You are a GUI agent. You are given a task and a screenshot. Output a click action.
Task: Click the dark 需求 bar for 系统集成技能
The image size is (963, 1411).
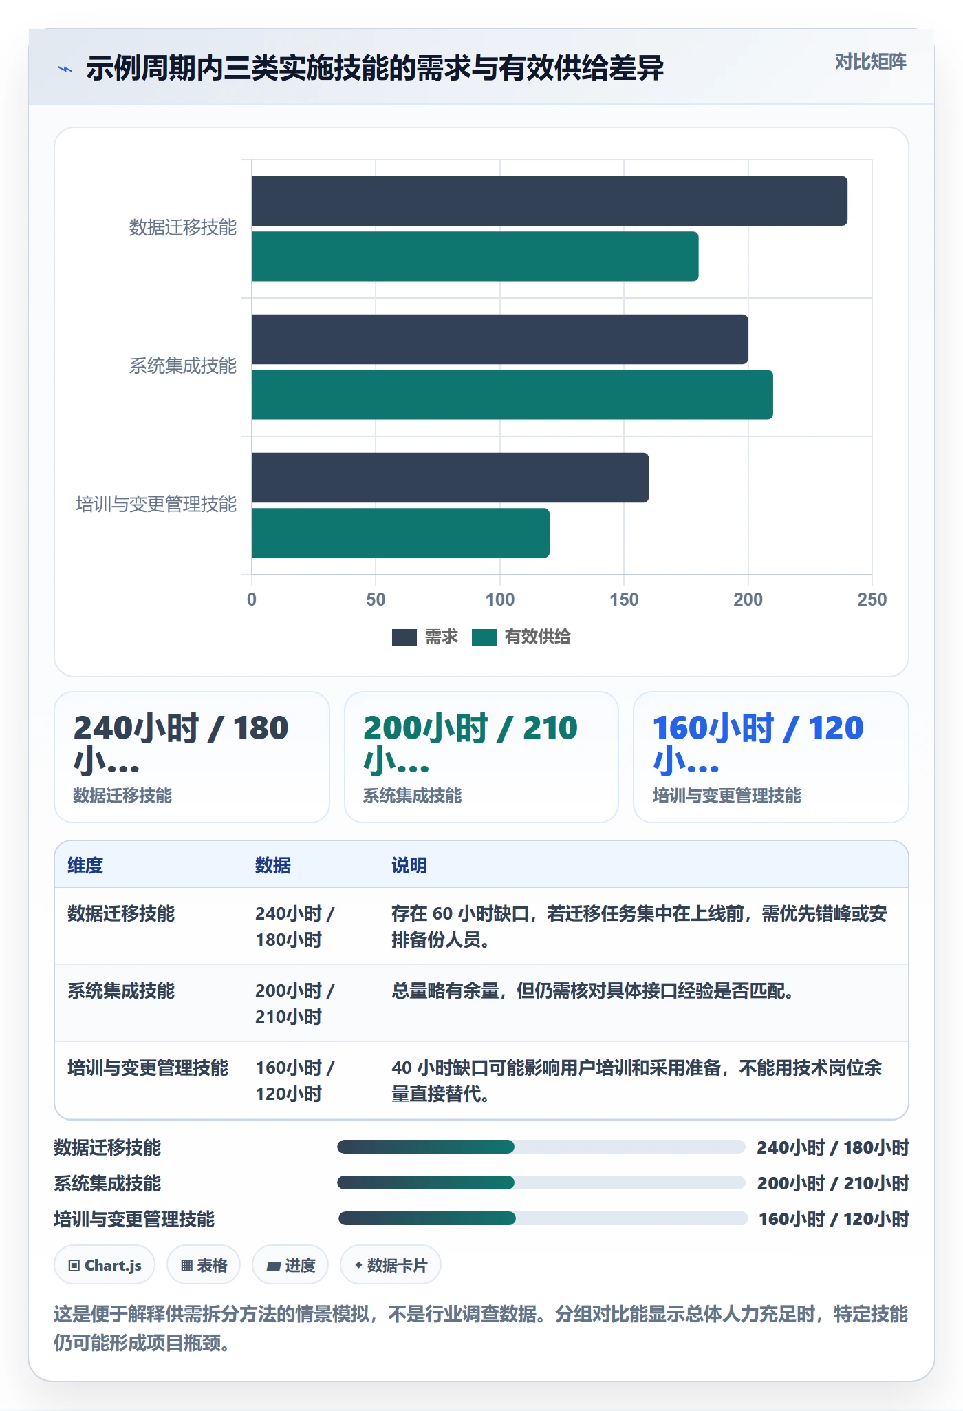500,339
